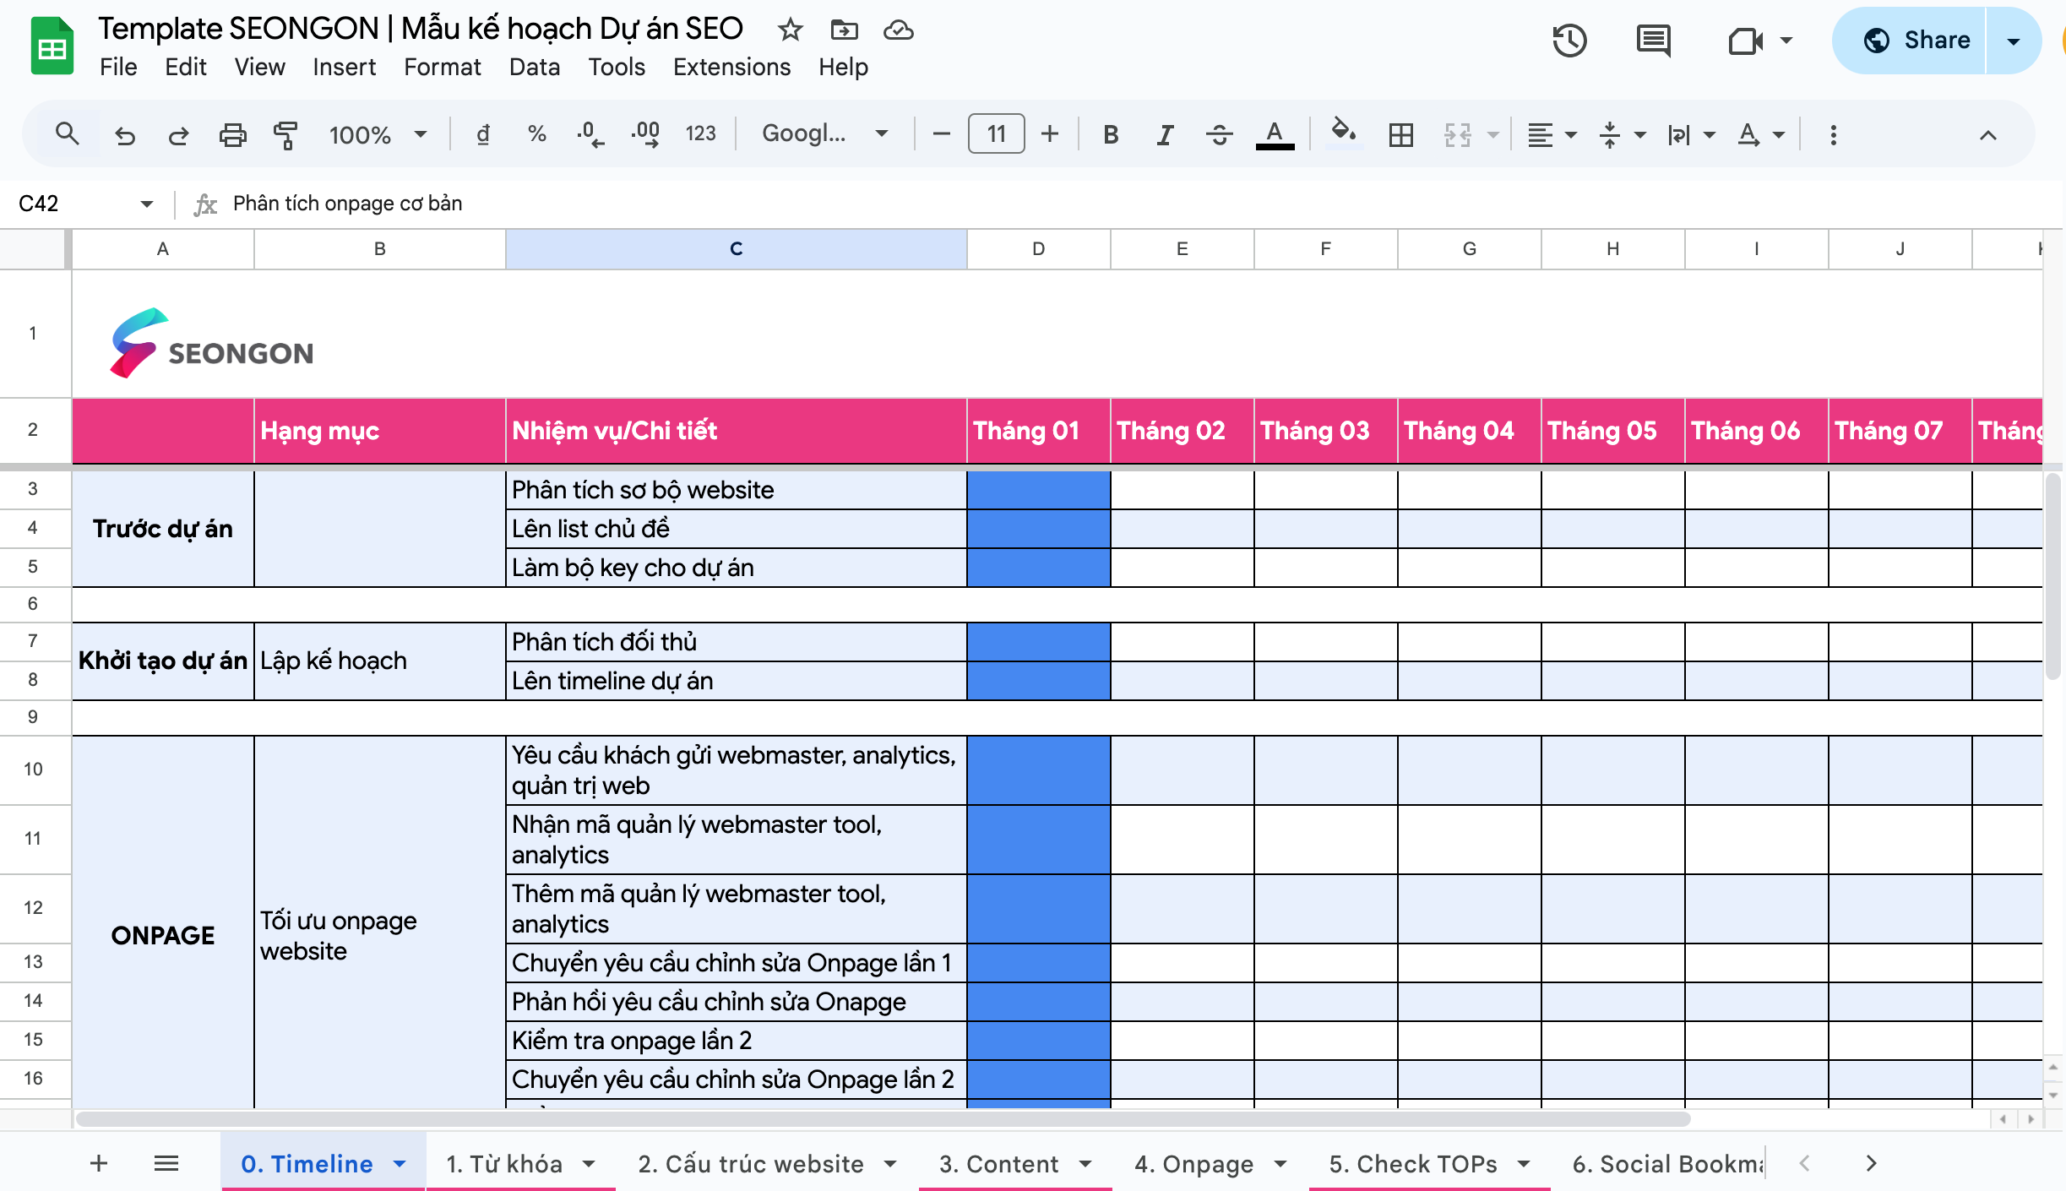Viewport: 2066px width, 1191px height.
Task: Click the Share button
Action: (1918, 41)
